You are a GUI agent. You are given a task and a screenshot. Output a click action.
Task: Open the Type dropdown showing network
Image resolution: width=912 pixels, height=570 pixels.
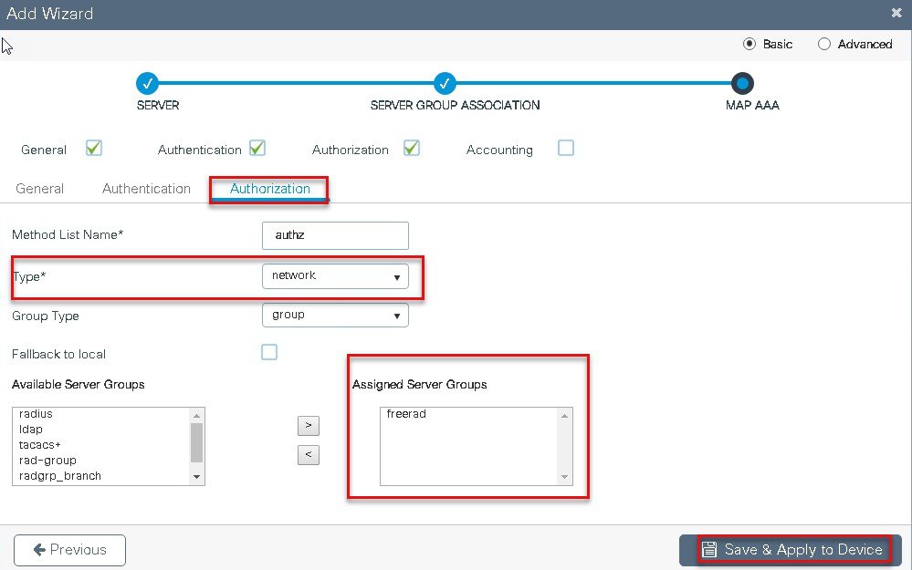[335, 276]
